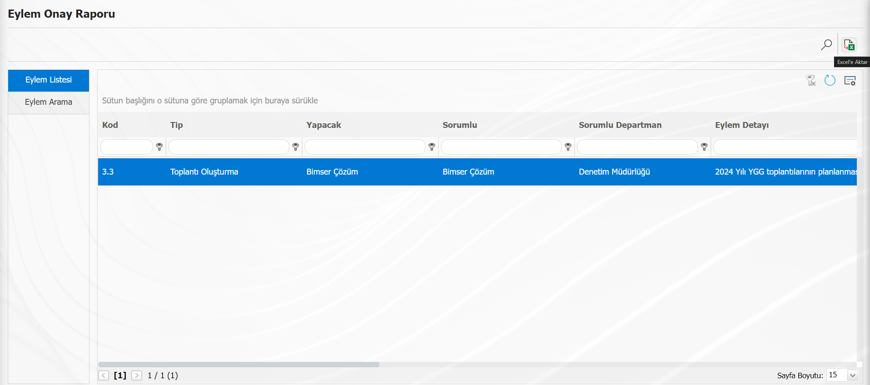
Task: Focus the Sorumlu Departman filter input field
Action: 638,147
